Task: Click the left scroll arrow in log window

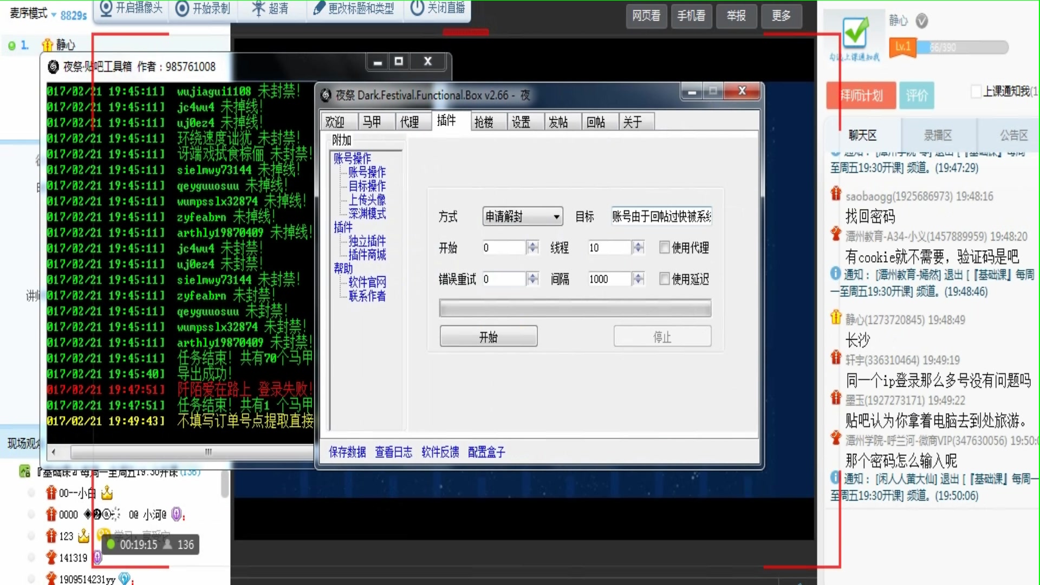Action: 53,452
